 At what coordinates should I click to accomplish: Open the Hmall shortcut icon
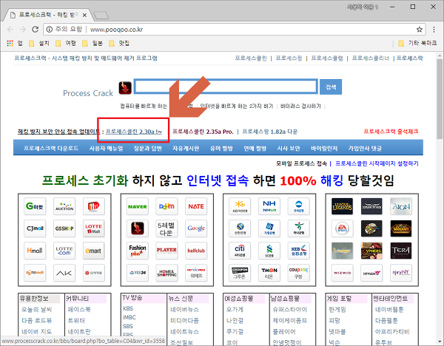(x=35, y=251)
